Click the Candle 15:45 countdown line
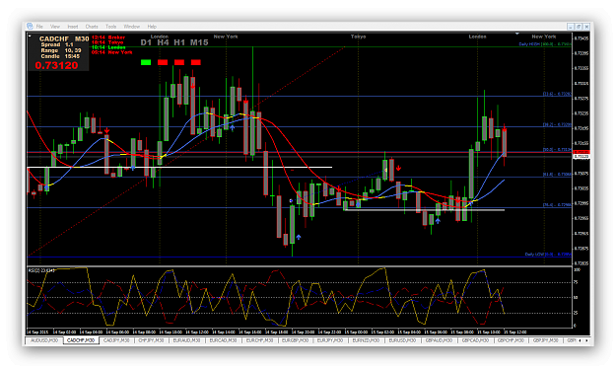 click(x=60, y=56)
